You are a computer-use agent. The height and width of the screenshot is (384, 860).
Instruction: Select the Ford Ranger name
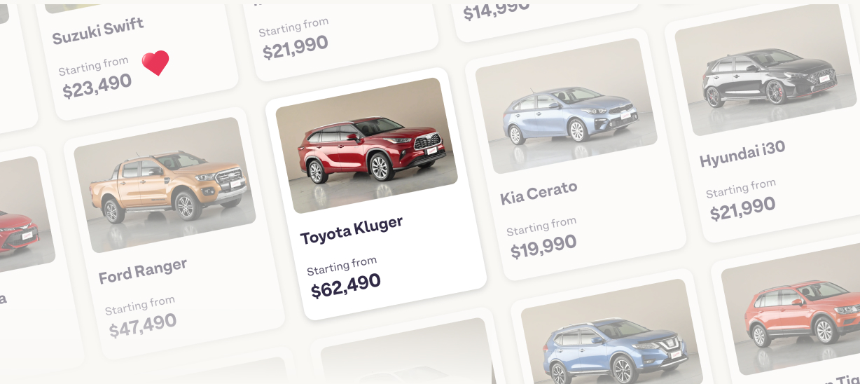point(143,270)
